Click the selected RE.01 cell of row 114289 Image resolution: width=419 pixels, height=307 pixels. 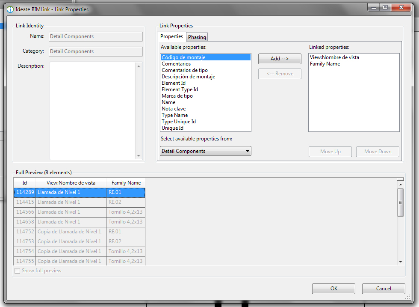click(126, 192)
